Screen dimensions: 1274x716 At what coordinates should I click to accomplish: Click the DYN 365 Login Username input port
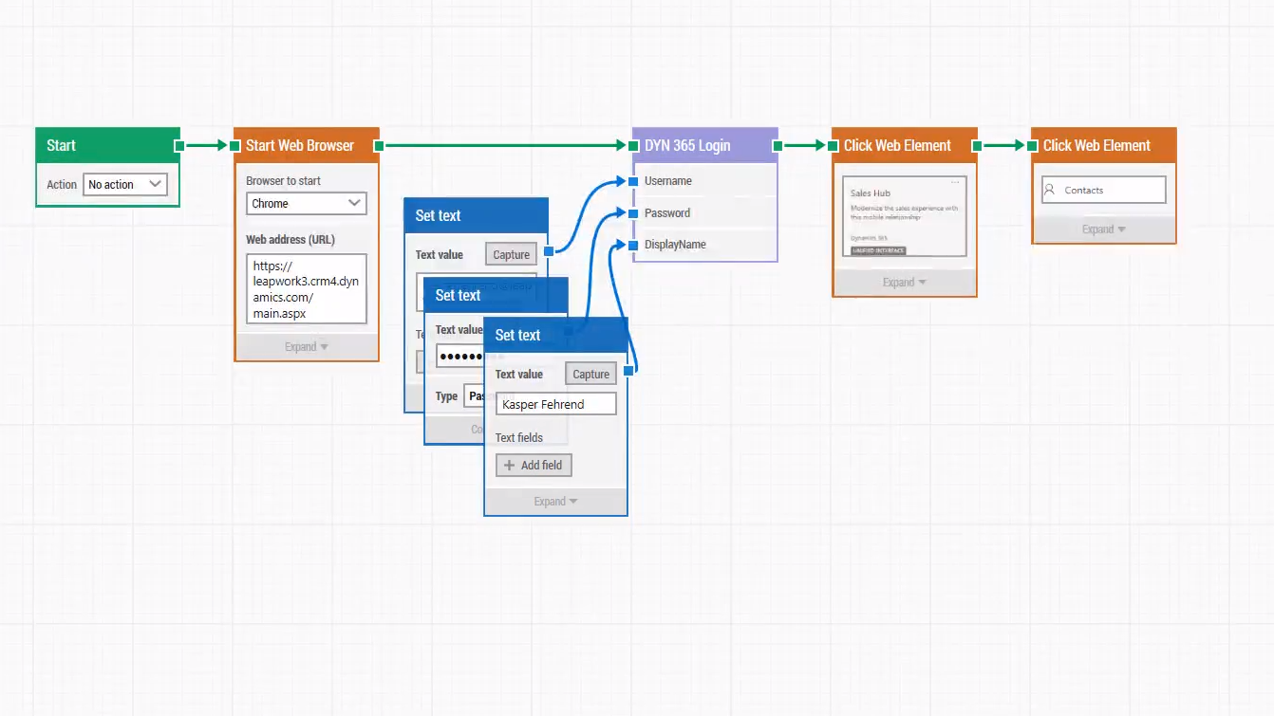coord(633,181)
